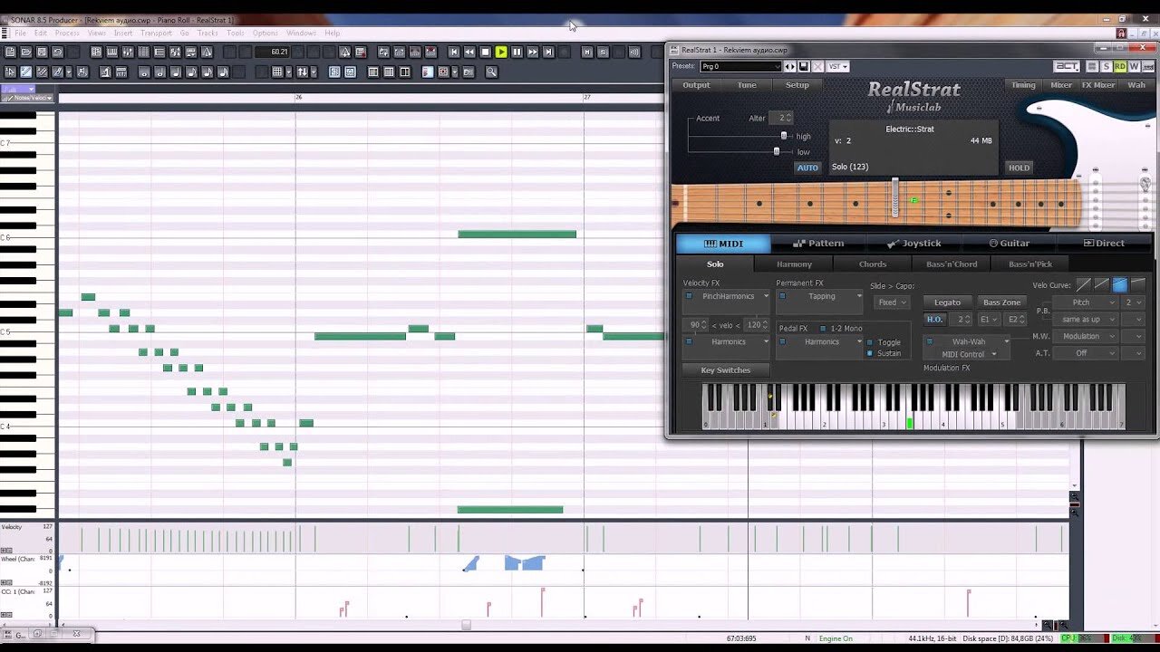Open the Output tab in RealStrat
Image resolution: width=1160 pixels, height=652 pixels.
coord(696,85)
